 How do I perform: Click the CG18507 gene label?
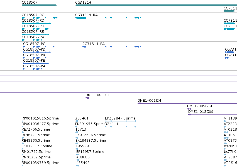(30, 3)
